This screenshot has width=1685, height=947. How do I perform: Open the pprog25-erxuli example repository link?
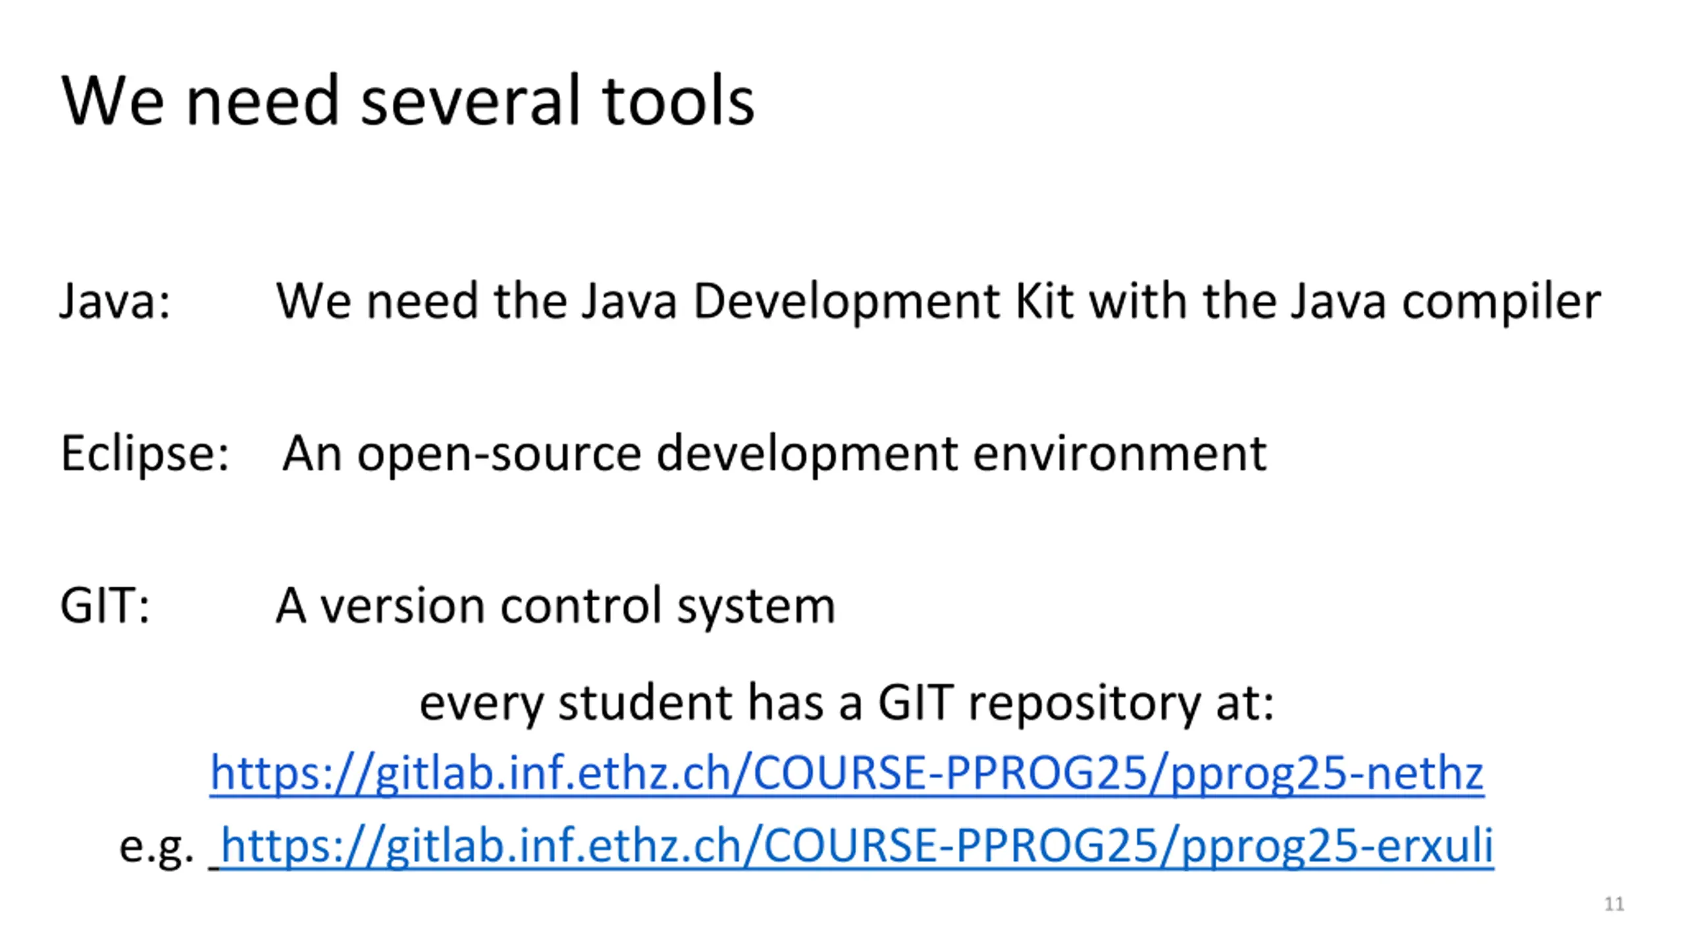tap(857, 846)
